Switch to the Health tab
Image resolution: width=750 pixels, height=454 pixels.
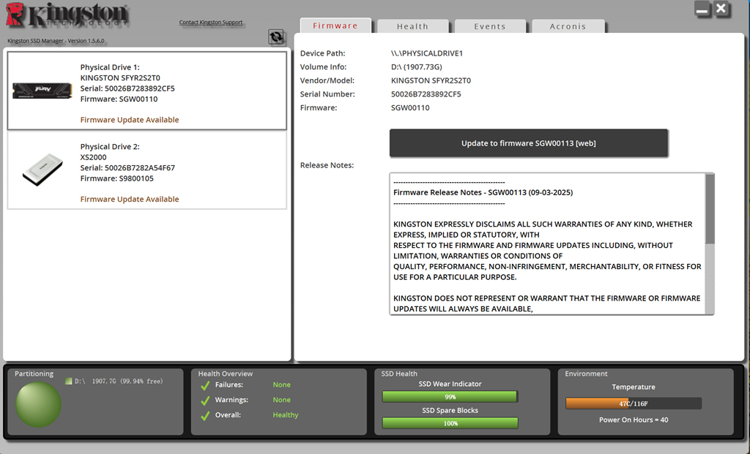(x=412, y=26)
